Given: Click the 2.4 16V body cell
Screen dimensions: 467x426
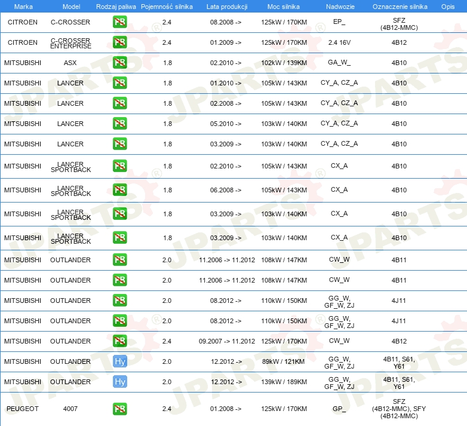Looking at the screenshot, I should 340,42.
